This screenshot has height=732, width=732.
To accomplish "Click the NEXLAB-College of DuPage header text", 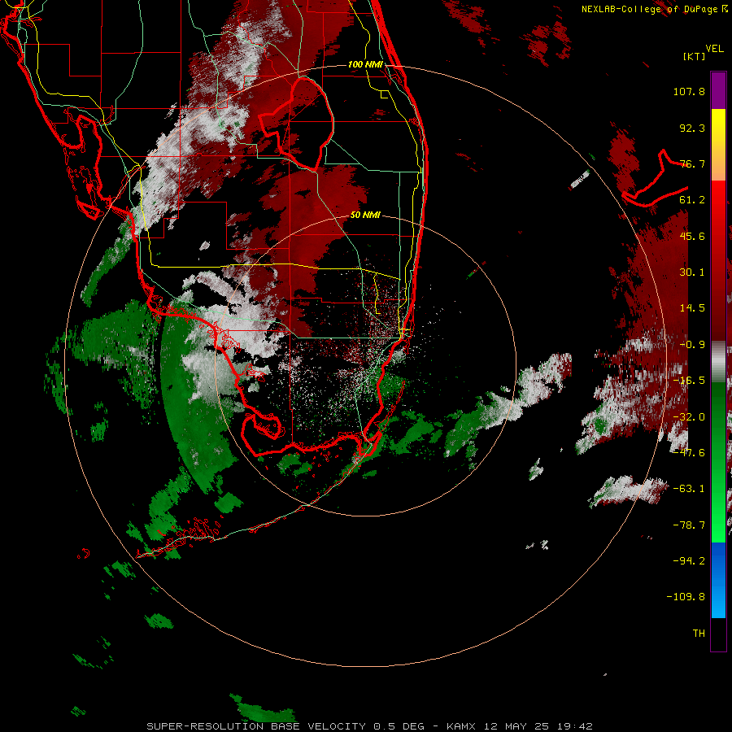I will (655, 9).
